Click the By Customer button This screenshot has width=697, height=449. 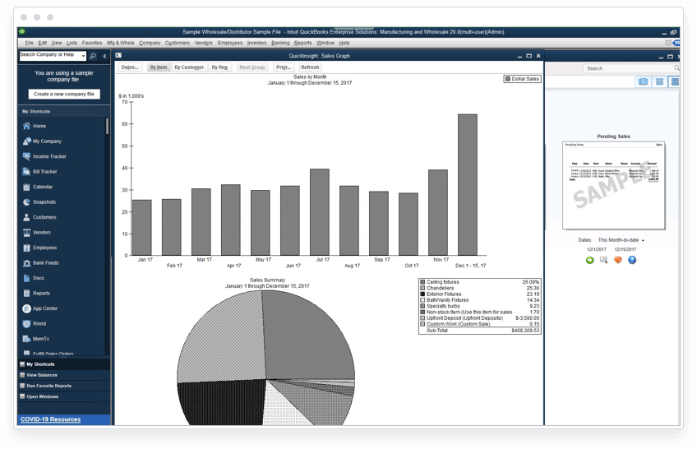[x=189, y=67]
